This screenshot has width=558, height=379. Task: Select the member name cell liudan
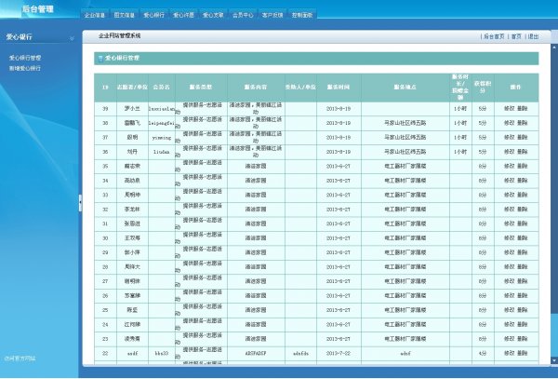point(162,152)
